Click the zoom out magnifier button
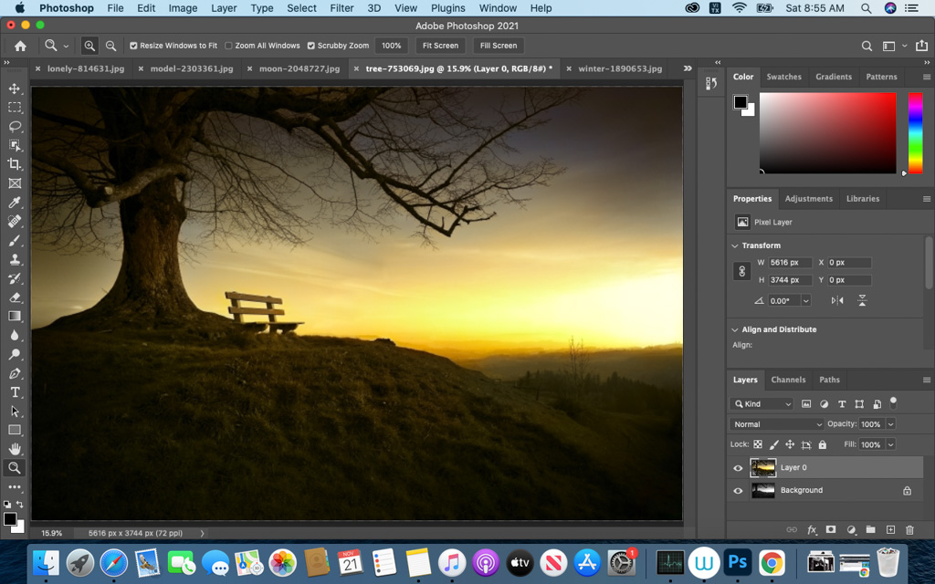The width and height of the screenshot is (935, 584). [x=110, y=46]
